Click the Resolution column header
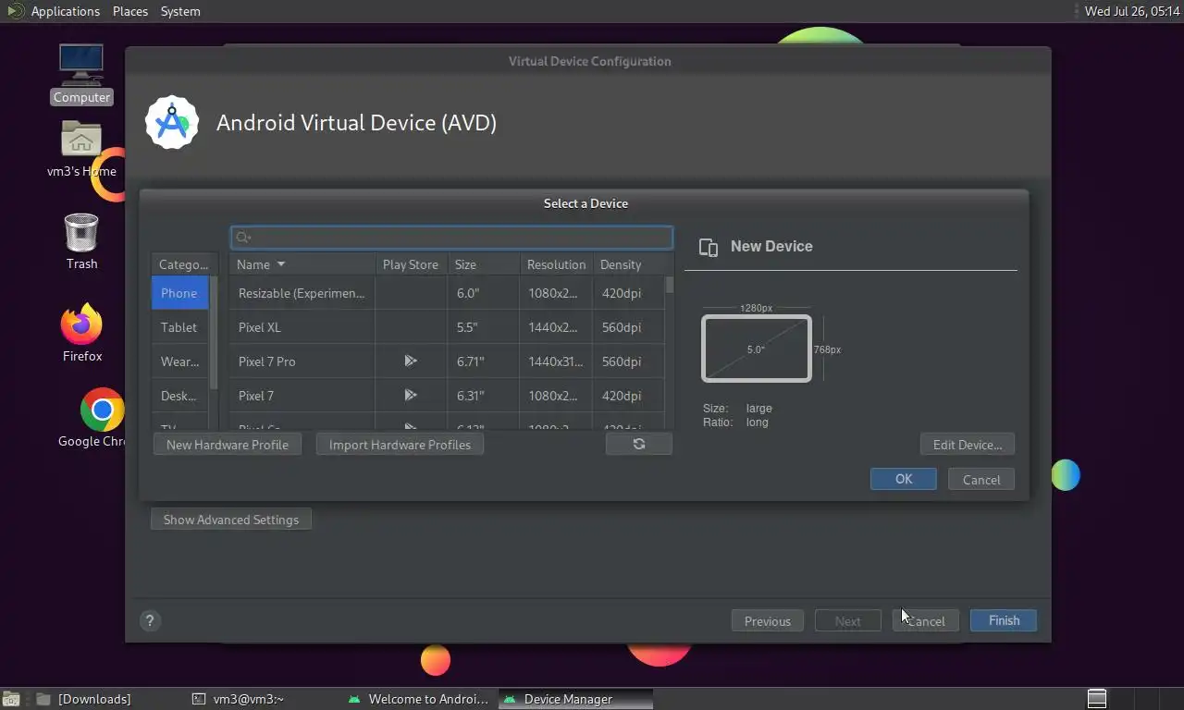The height and width of the screenshot is (710, 1184). [x=556, y=264]
